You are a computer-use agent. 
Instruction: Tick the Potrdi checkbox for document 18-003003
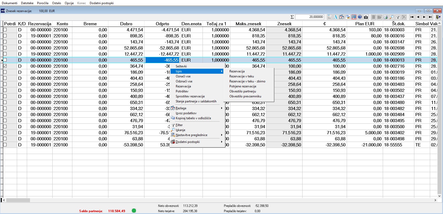pos(5,30)
